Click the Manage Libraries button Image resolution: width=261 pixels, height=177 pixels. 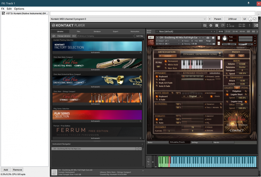click(x=64, y=36)
